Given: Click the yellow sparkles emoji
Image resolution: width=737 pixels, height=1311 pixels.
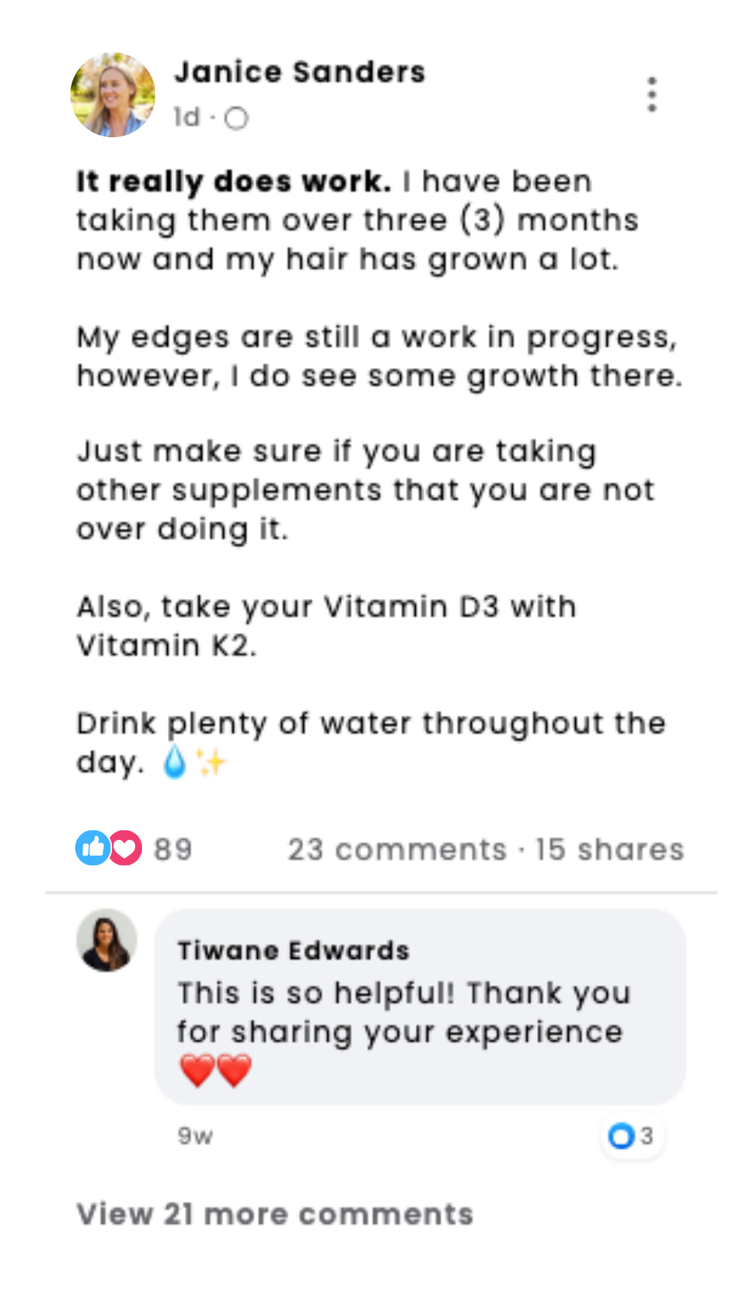Looking at the screenshot, I should click(211, 762).
